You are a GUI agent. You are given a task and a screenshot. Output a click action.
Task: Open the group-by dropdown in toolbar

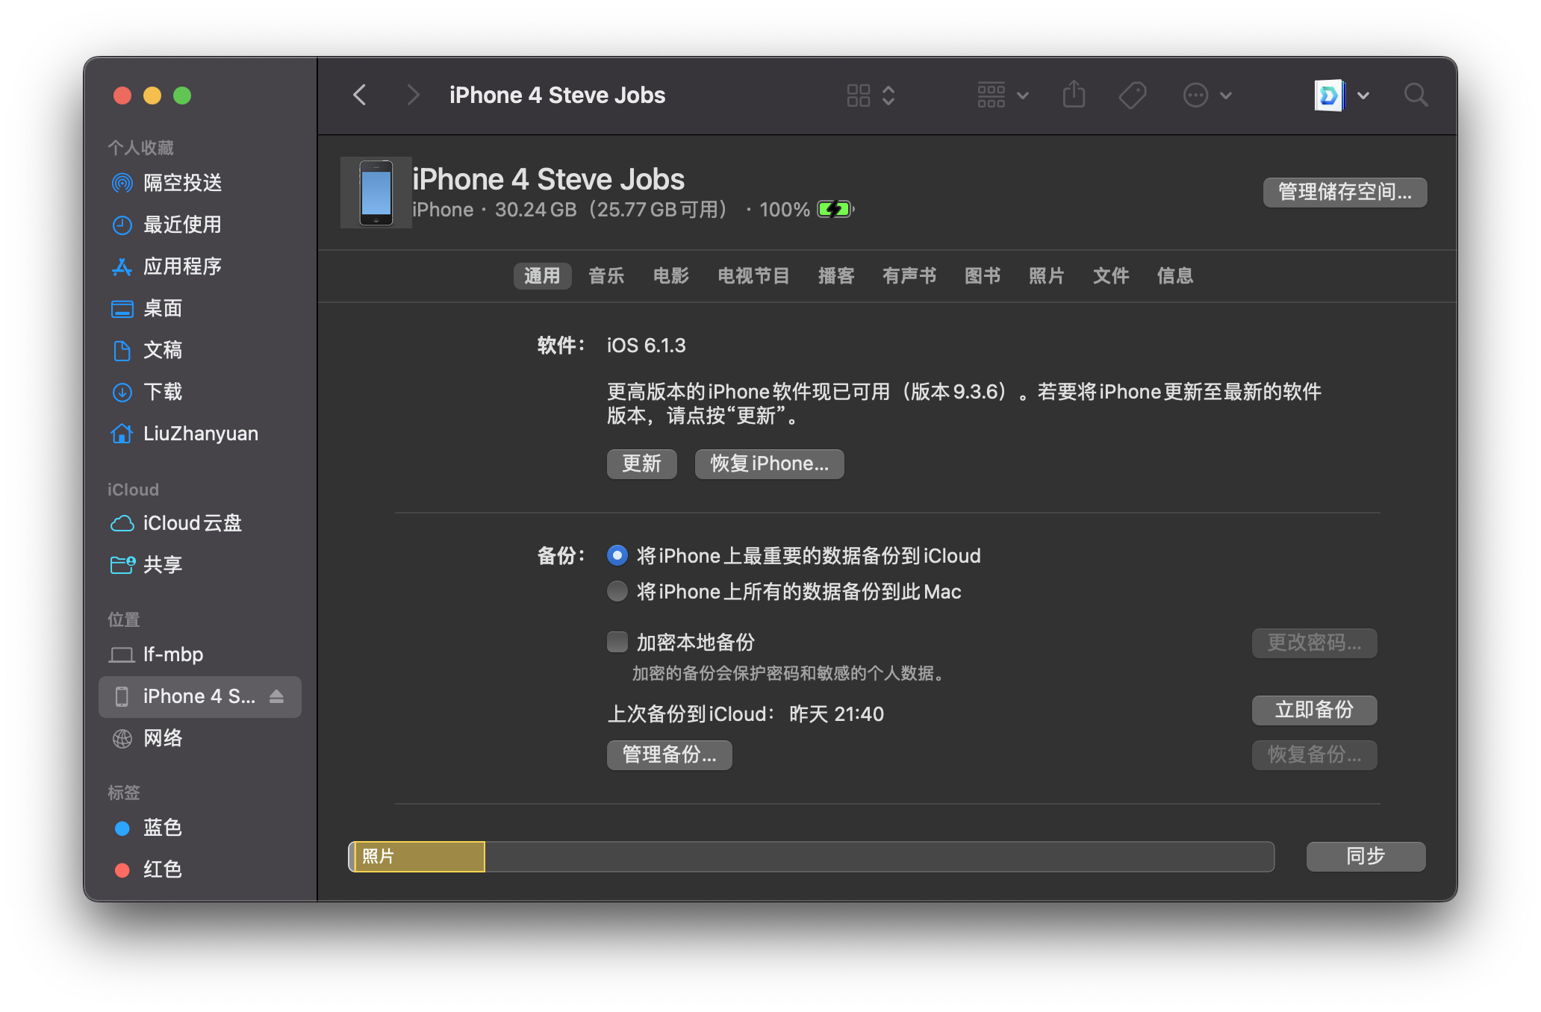1003,96
